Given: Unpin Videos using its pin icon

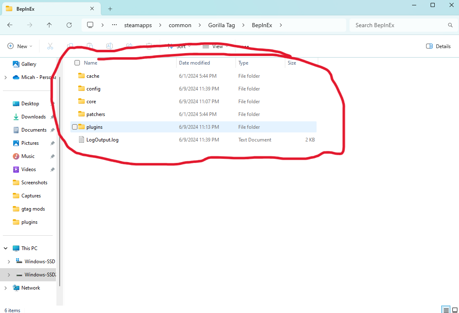Looking at the screenshot, I should [52, 169].
